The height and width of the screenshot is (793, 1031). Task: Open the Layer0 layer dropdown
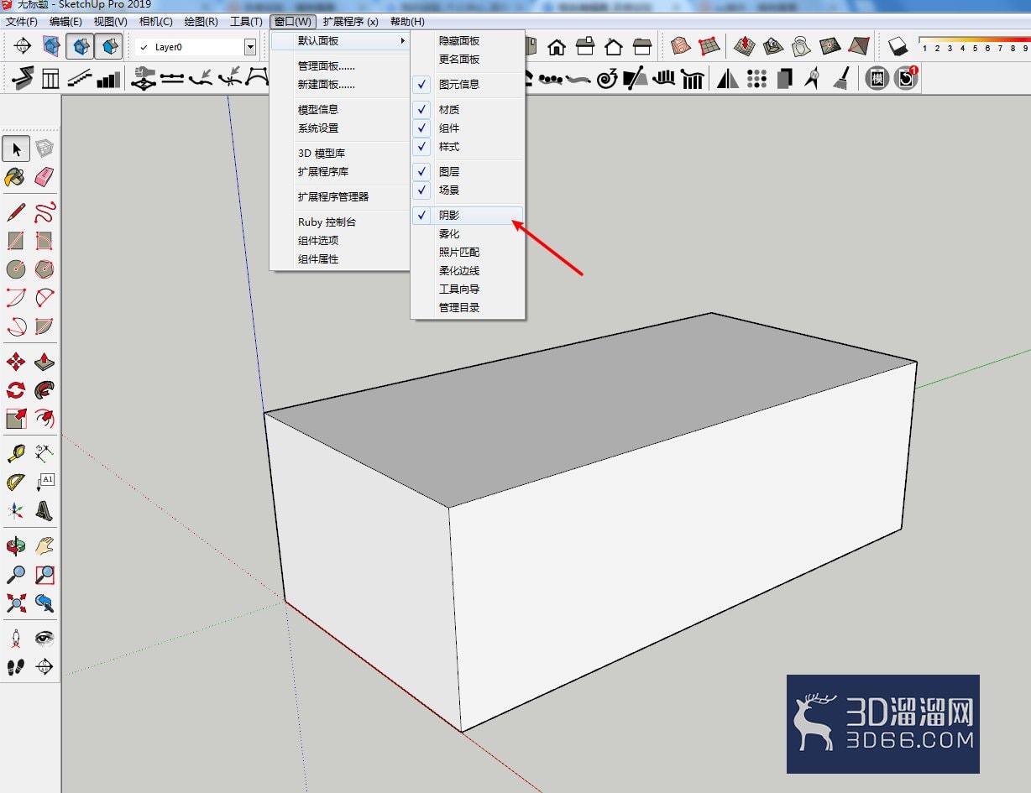250,47
